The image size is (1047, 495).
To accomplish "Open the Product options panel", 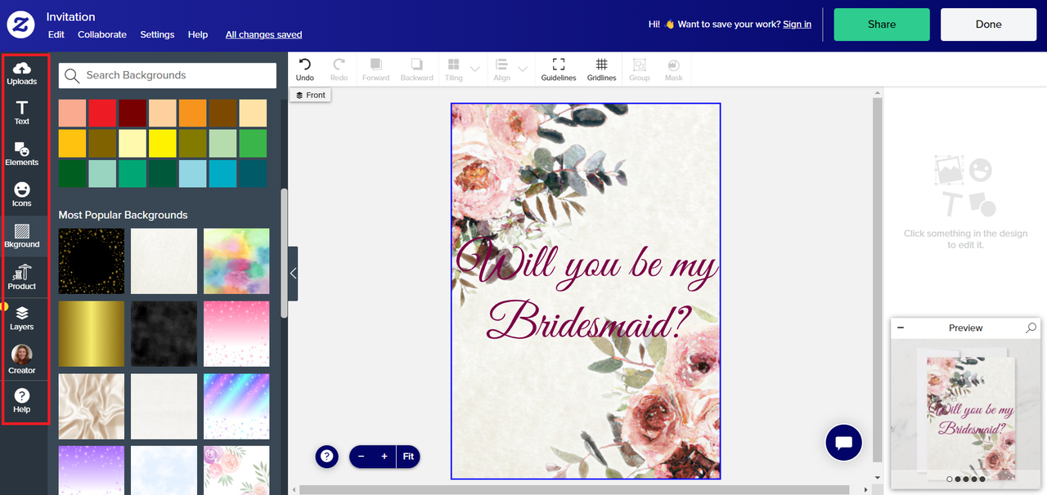I will [x=22, y=277].
